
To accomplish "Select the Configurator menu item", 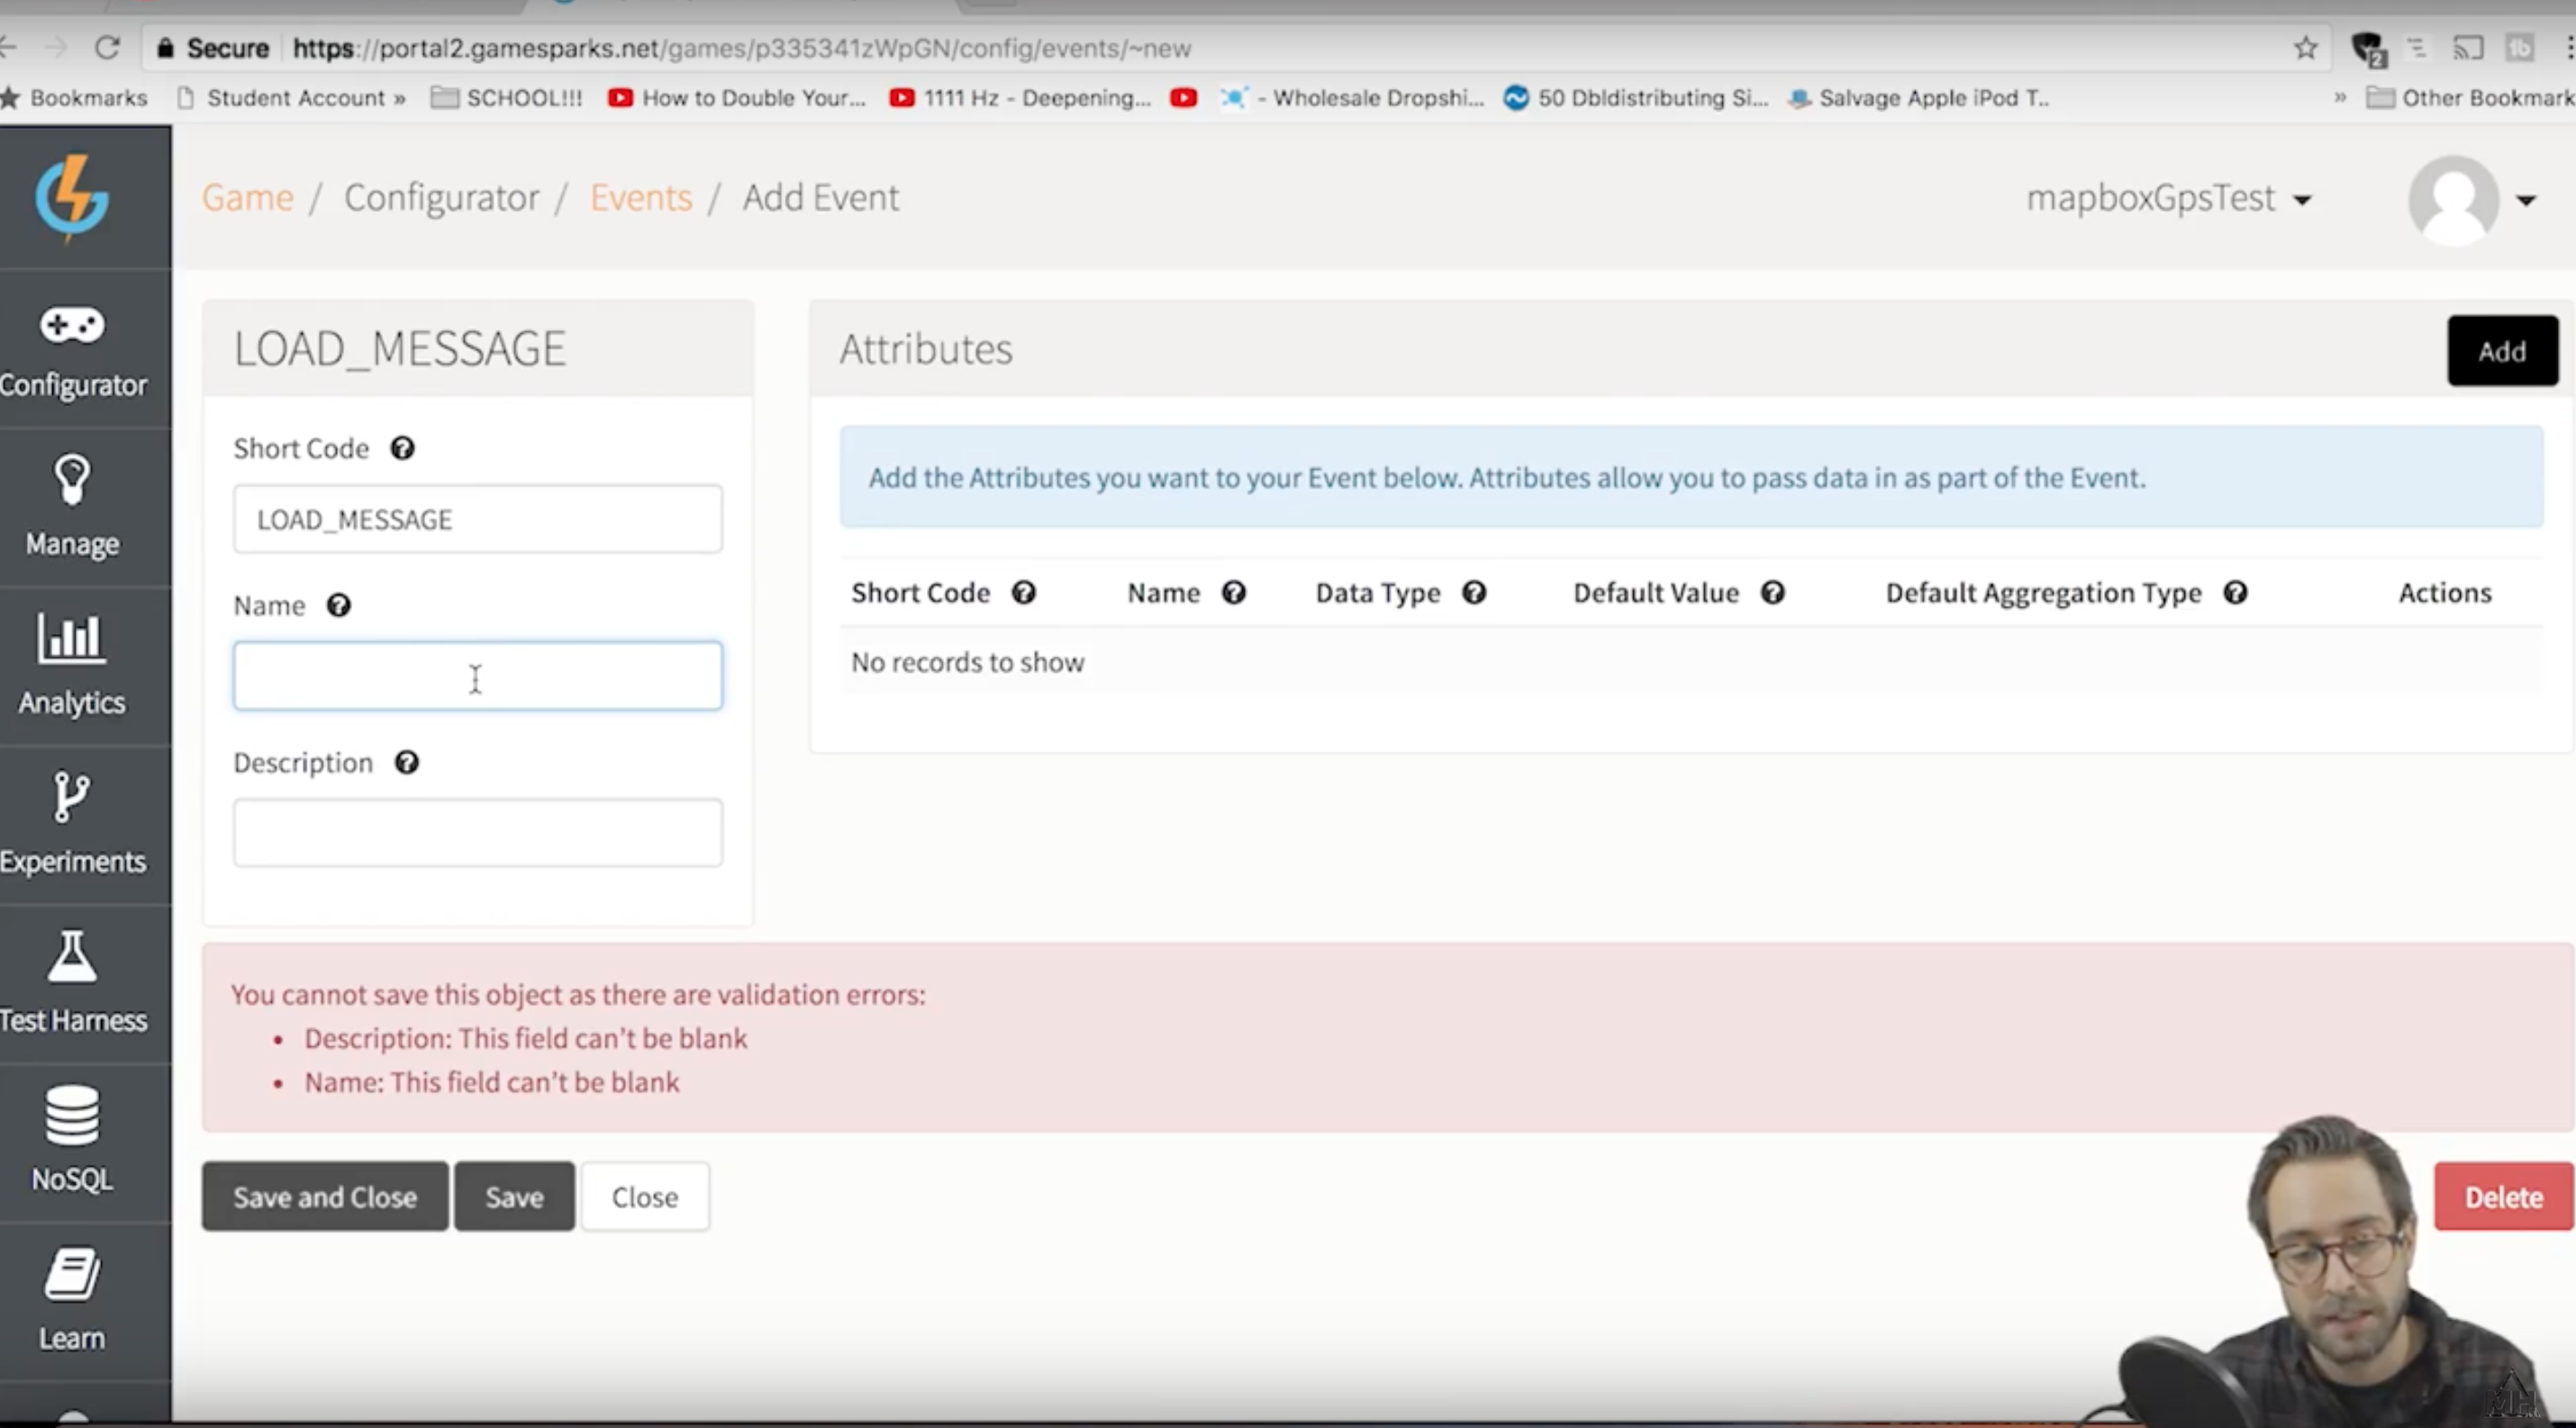I will coord(72,352).
